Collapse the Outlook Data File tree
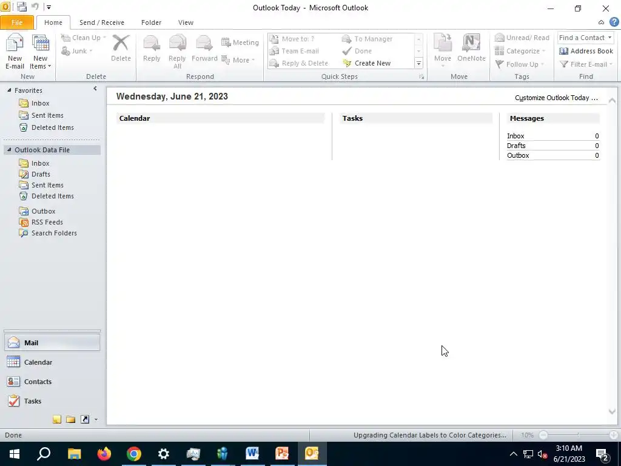The width and height of the screenshot is (621, 466). pyautogui.click(x=9, y=150)
